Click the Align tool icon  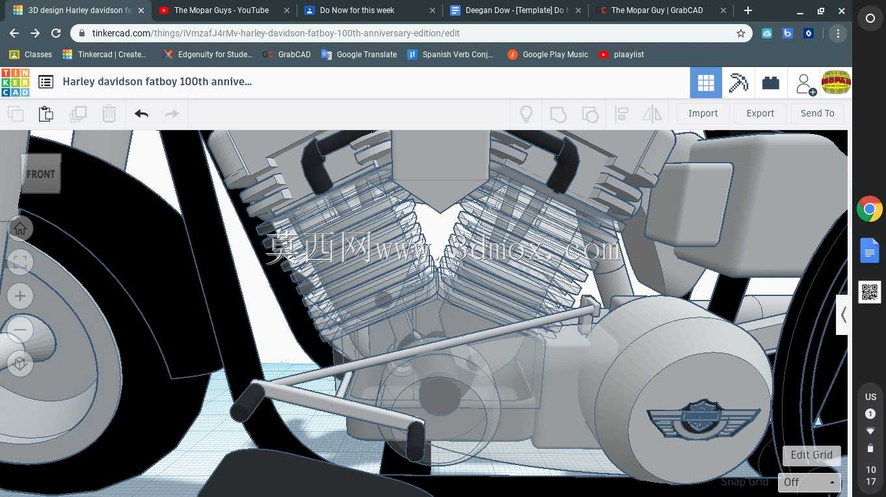(621, 114)
